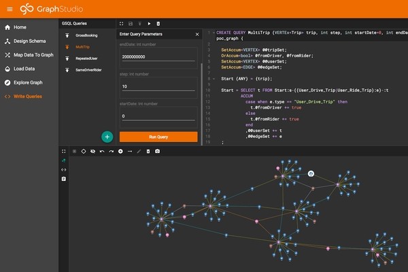Select the MultiTrip query
This screenshot has width=408, height=272.
tap(82, 47)
